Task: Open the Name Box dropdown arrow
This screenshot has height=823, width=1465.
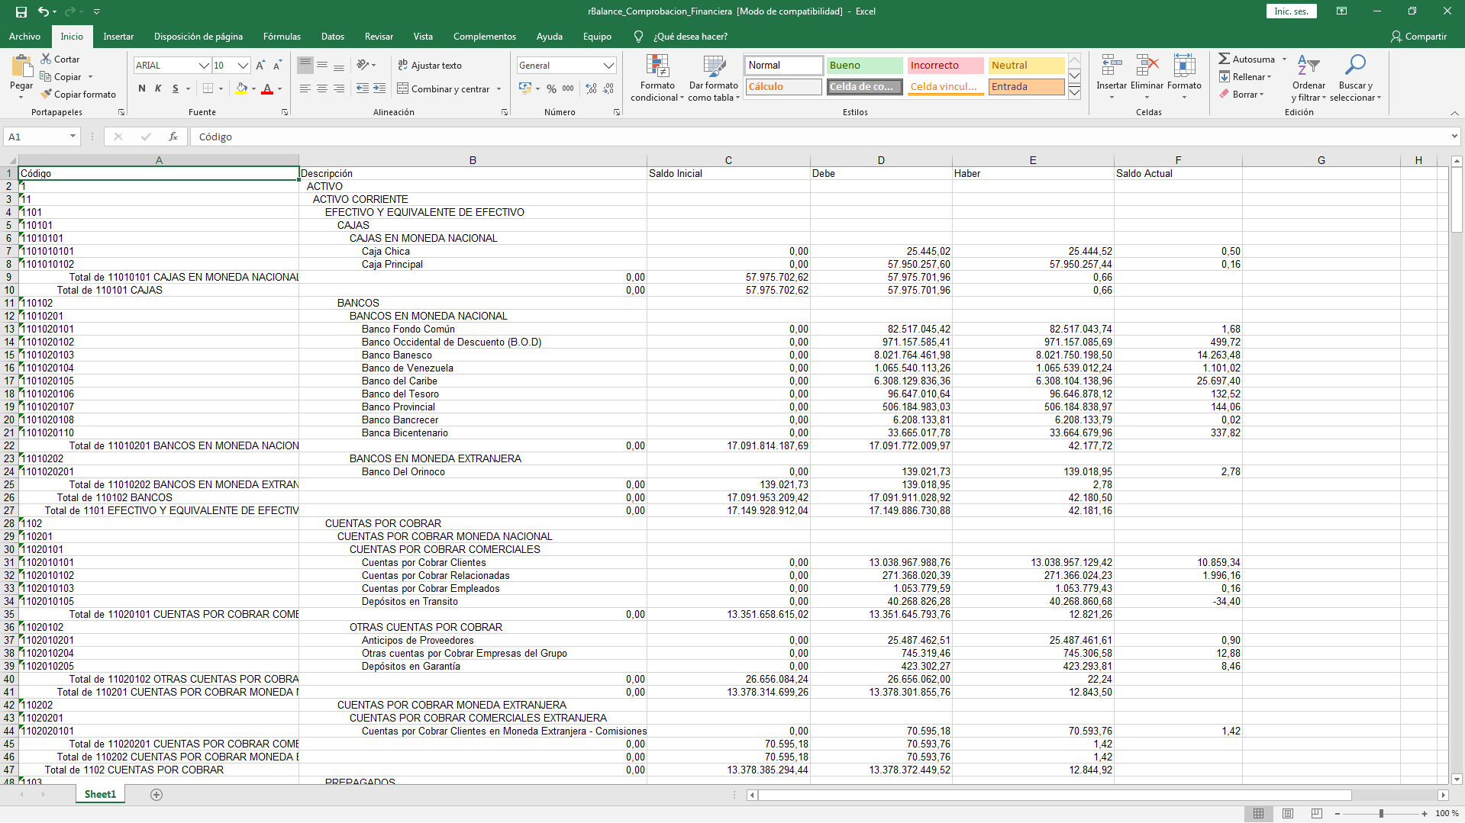Action: click(x=73, y=137)
